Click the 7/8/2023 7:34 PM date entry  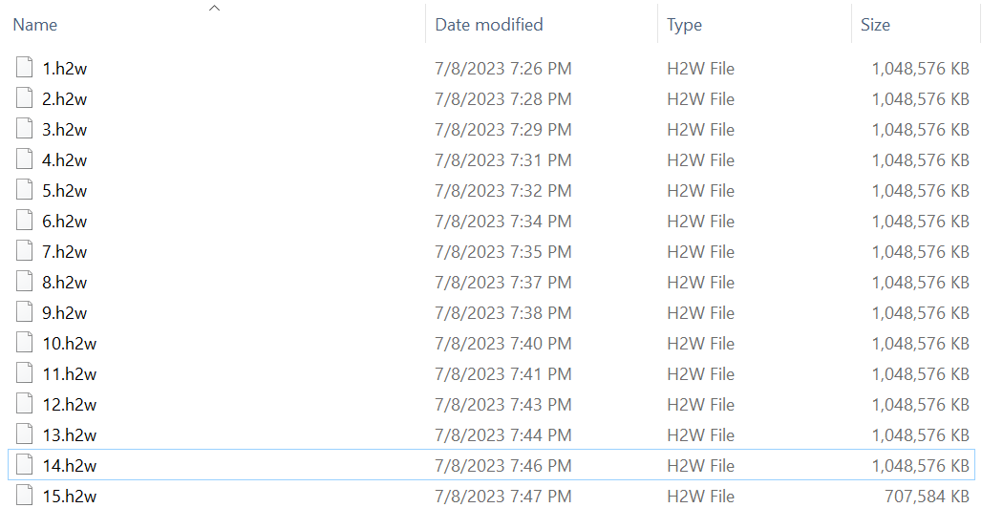(x=503, y=222)
